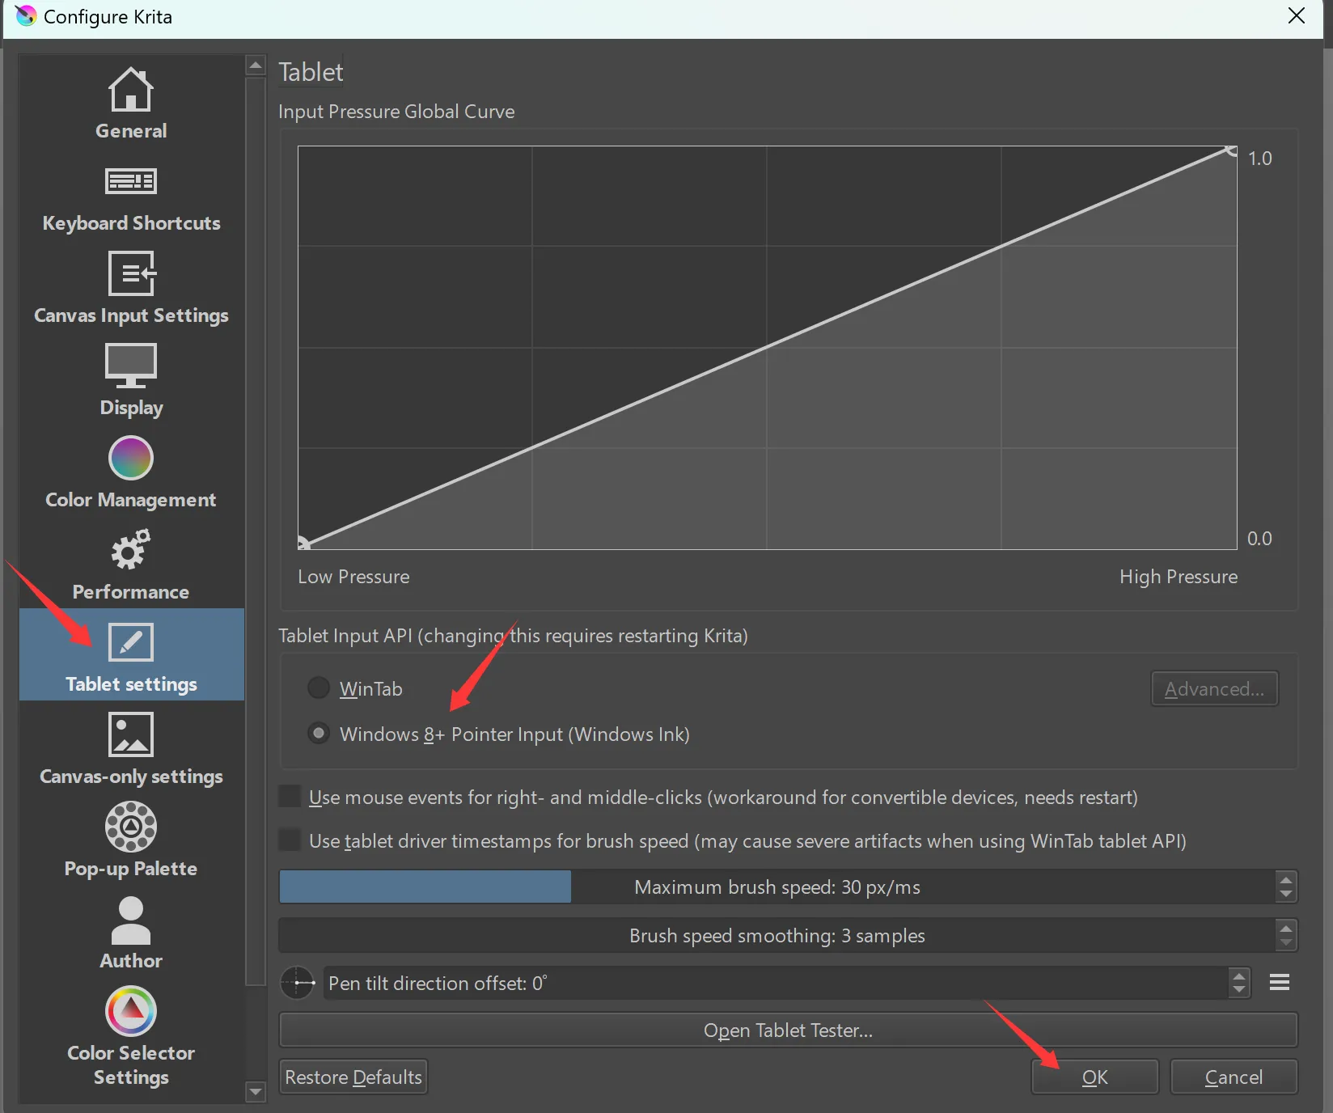Open the Canvas Input Settings icon
This screenshot has width=1333, height=1113.
(x=131, y=273)
